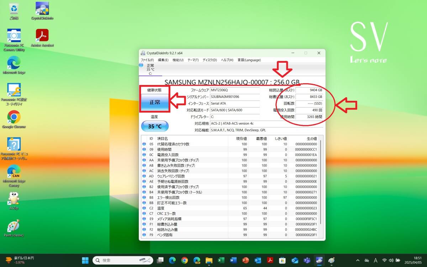427x267 pixels.
Task: Select the C2 温度 row
Action: [x=231, y=208]
